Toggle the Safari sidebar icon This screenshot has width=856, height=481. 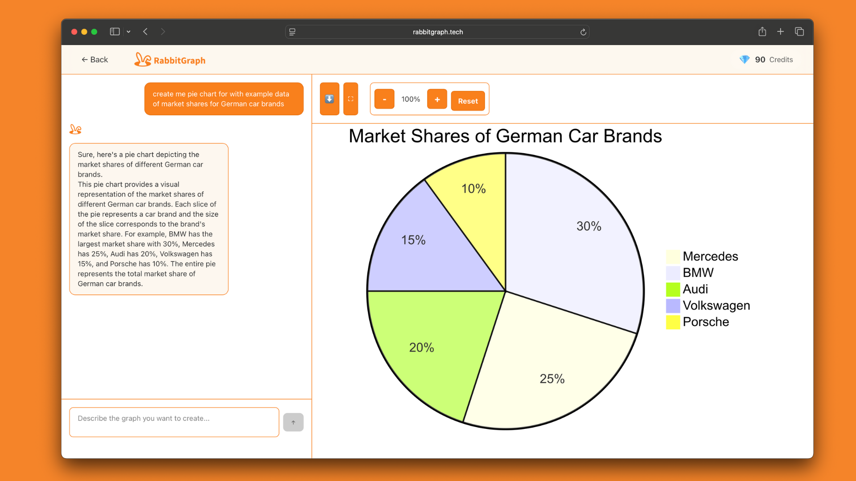point(115,32)
